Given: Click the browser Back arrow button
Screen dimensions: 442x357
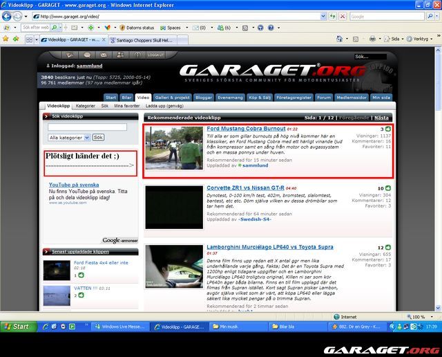Looking at the screenshot, I should (6, 17).
